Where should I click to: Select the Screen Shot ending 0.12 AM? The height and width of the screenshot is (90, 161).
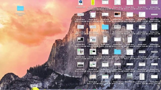105,14
